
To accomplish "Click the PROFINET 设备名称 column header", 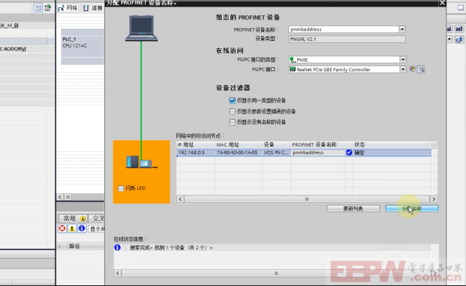I will 318,144.
